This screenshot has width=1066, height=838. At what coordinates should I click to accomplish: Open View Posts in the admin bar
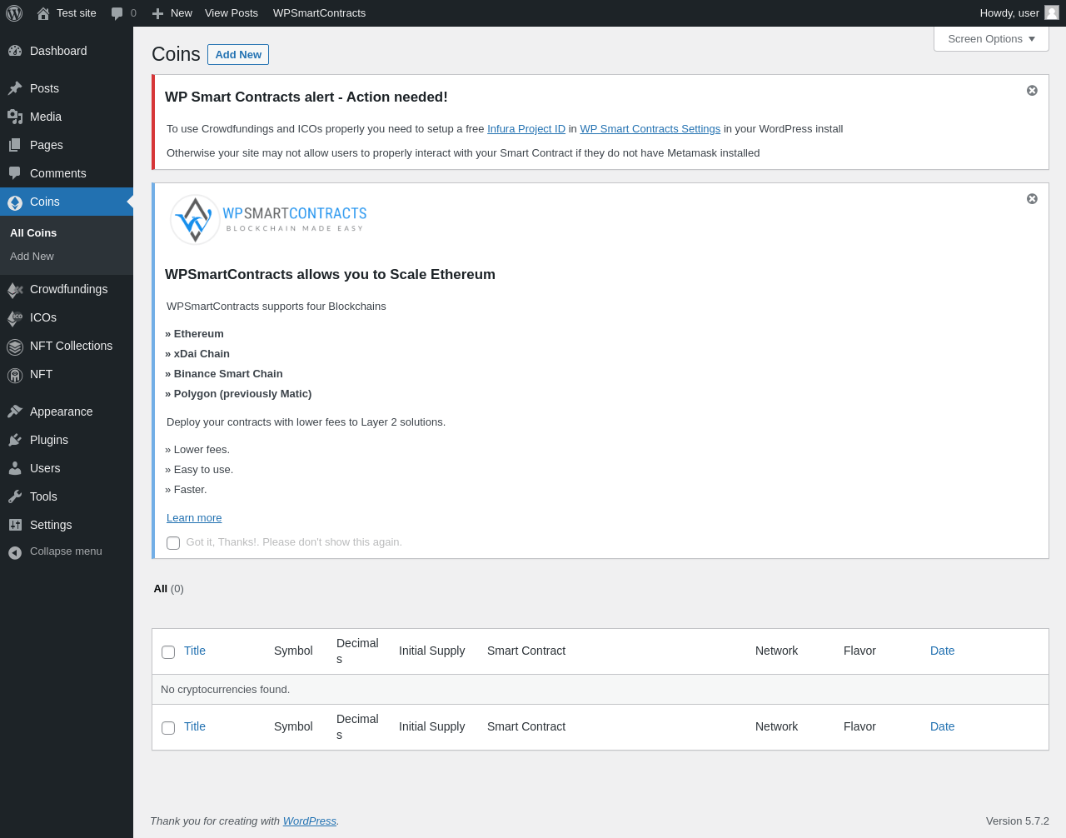click(x=232, y=13)
